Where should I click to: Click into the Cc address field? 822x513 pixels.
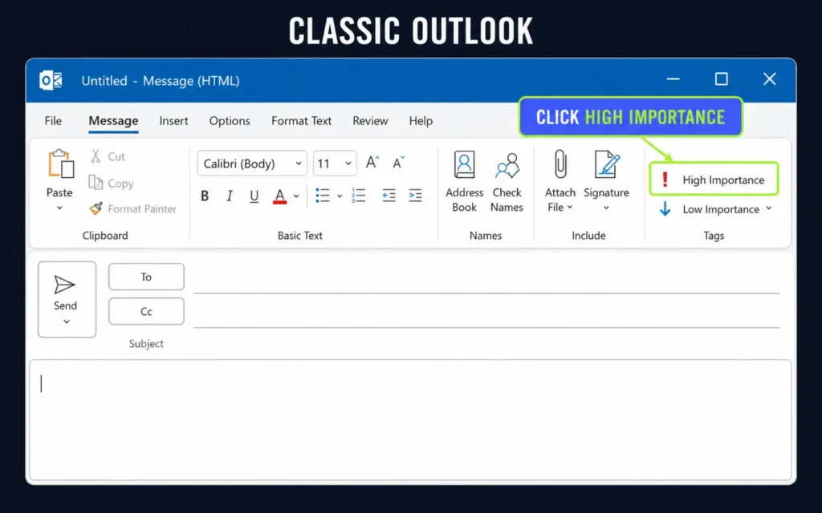[x=486, y=313]
